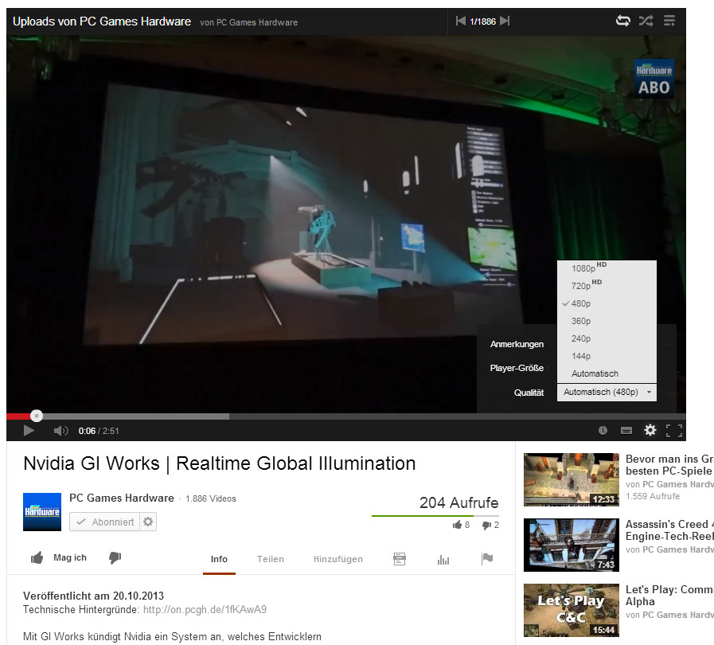This screenshot has height=645, width=714.
Task: Click the dislike thumbs-down button
Action: point(115,558)
